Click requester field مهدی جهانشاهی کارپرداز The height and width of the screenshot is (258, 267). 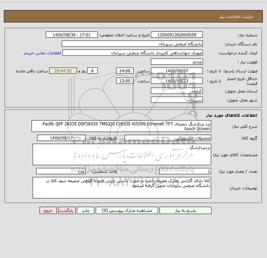tap(132, 53)
